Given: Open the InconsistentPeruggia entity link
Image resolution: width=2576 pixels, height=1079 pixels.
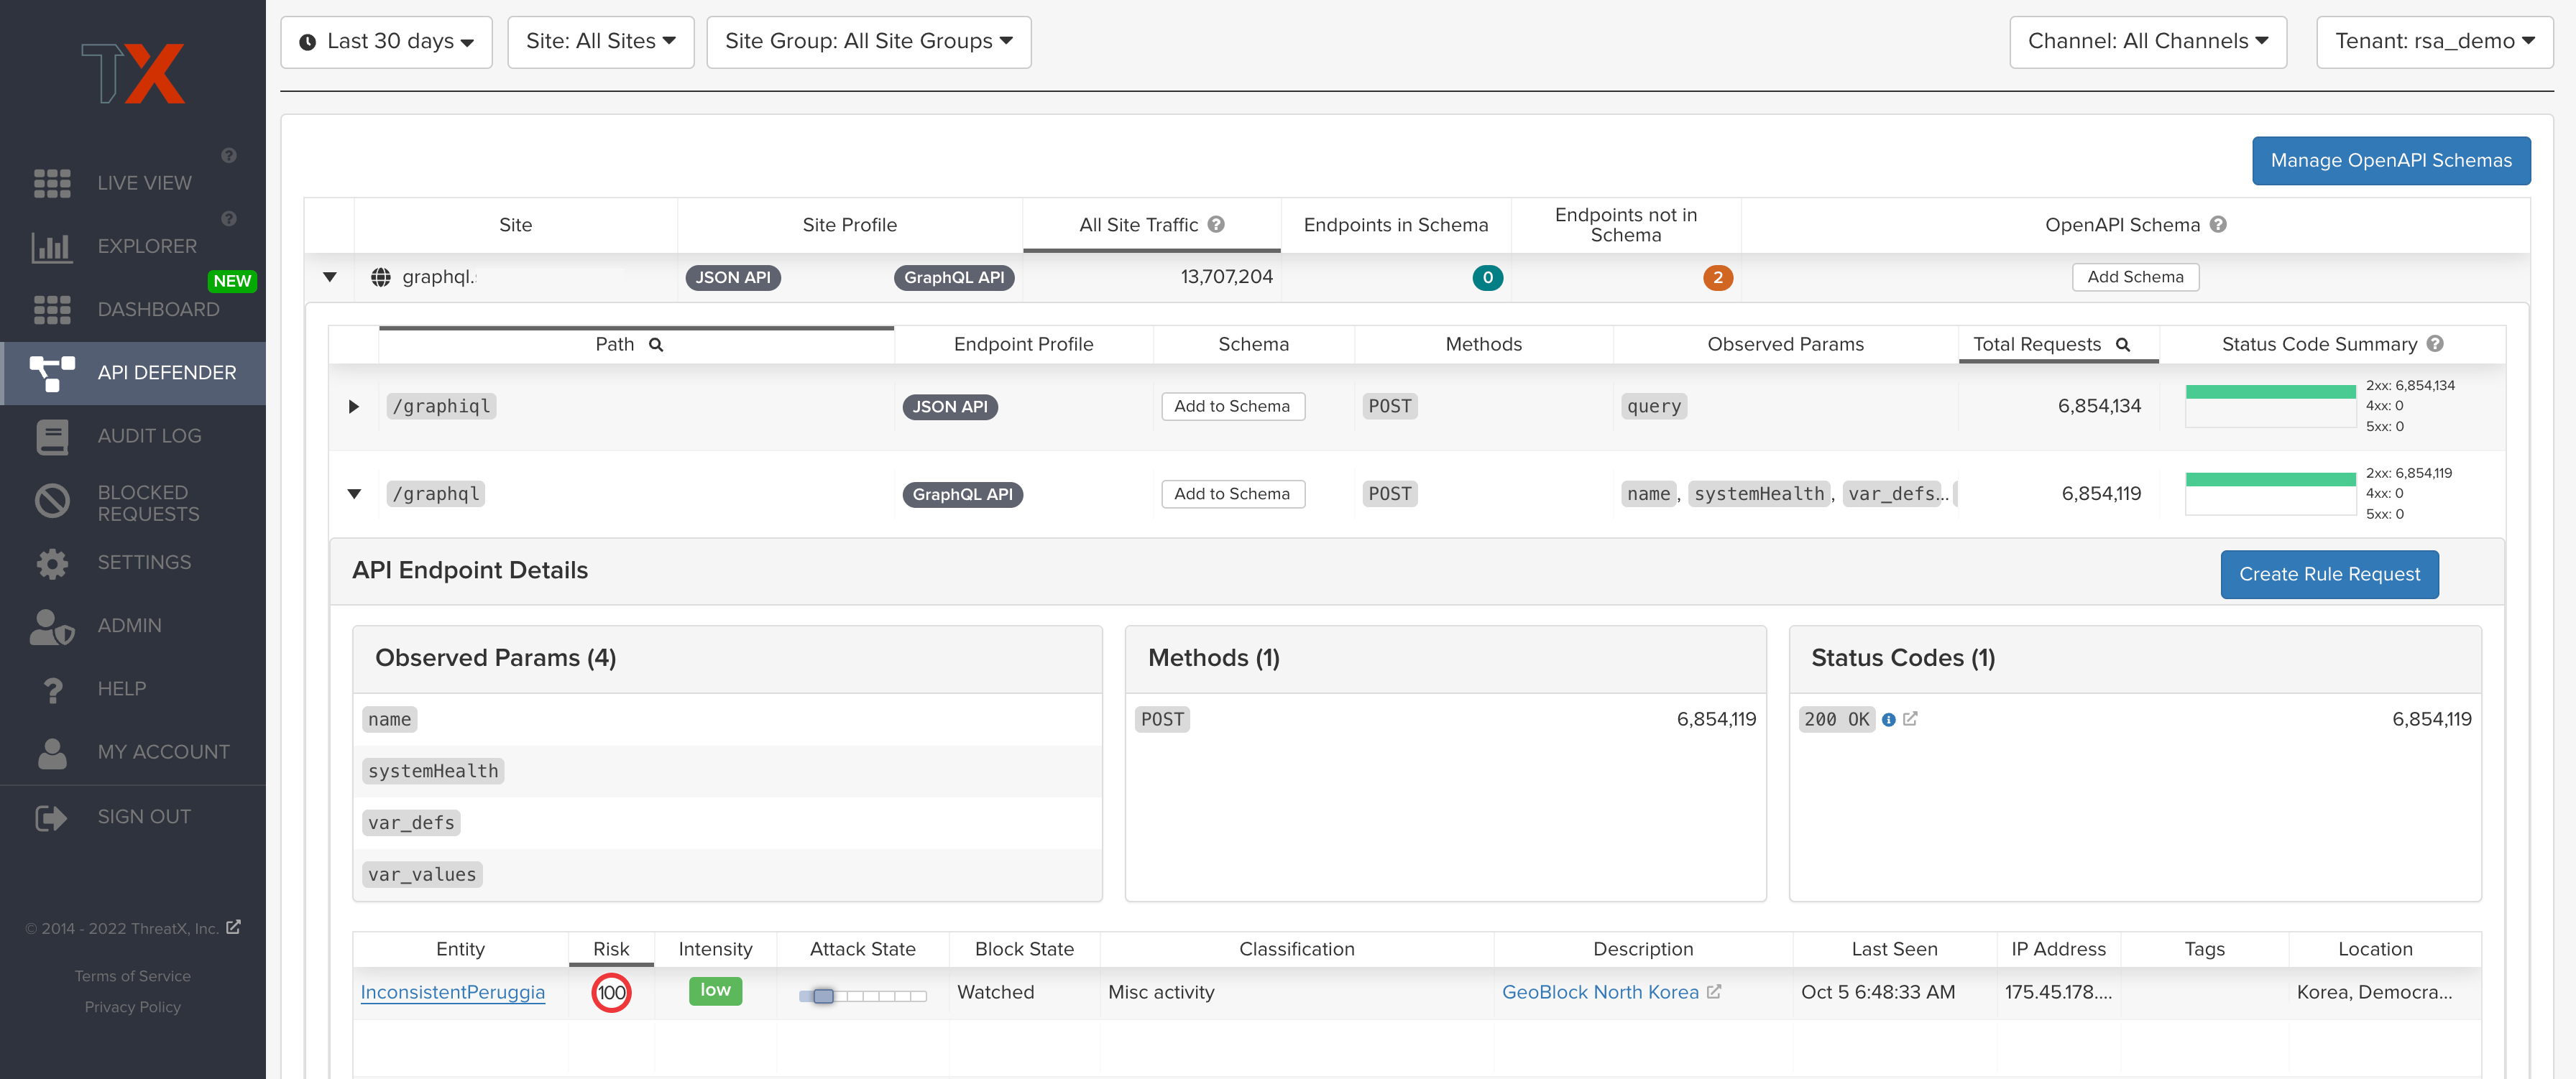Looking at the screenshot, I should 452,992.
